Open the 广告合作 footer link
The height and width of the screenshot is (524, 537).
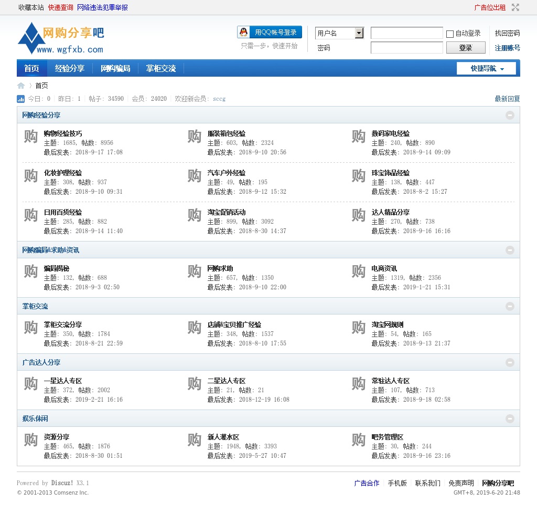pos(367,483)
